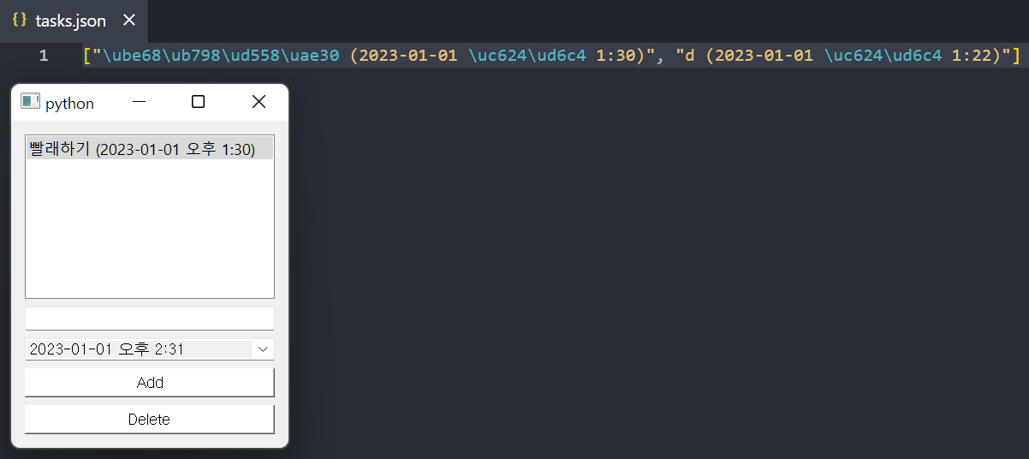The height and width of the screenshot is (459, 1029).
Task: Click the JSON braces icon on the tab
Action: pos(20,21)
